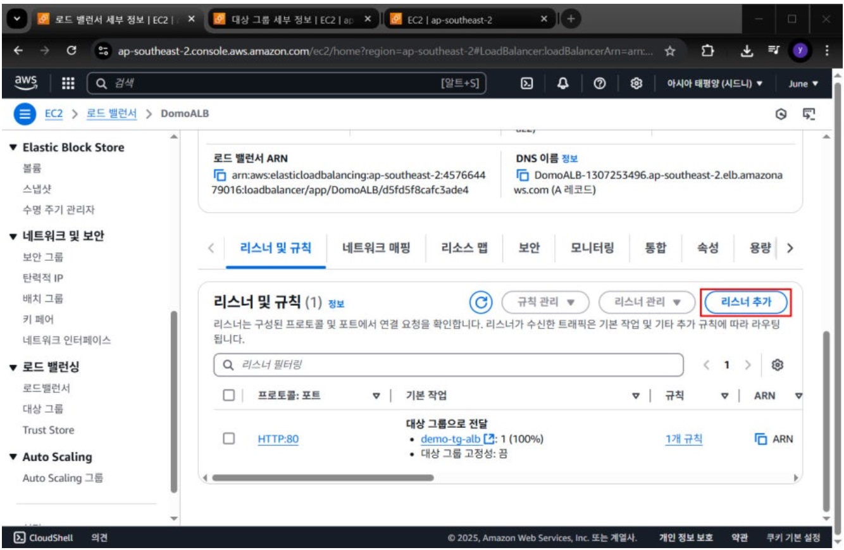Viewport: 844px width, 550px height.
Task: Switch to the 네트워크 매핑 tab
Action: point(376,248)
